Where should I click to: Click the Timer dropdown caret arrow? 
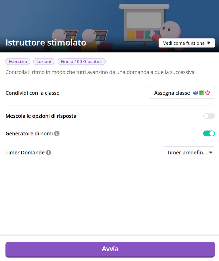point(211,152)
